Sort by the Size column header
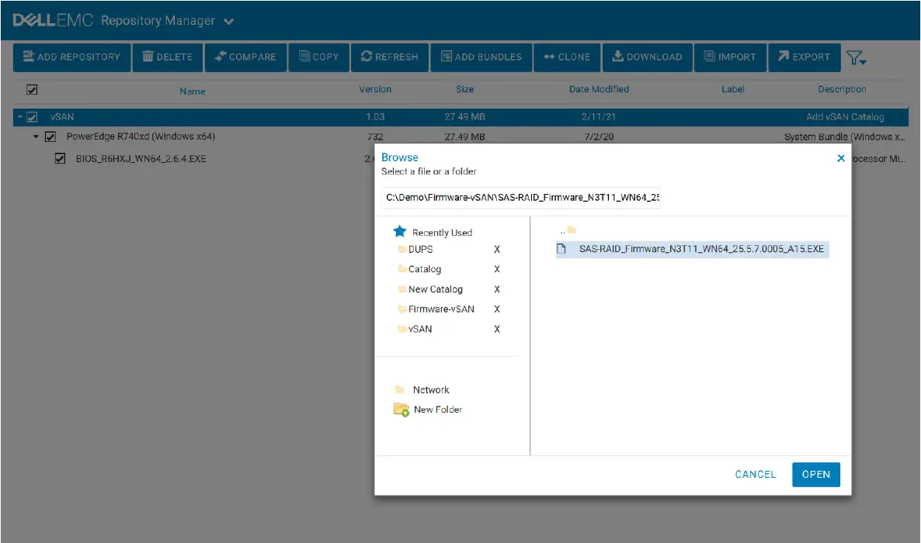Viewport: 921px width, 543px height. pyautogui.click(x=464, y=89)
